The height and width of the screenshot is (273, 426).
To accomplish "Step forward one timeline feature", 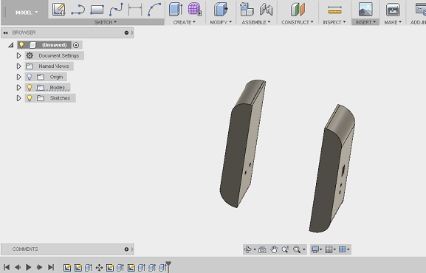I will coord(39,267).
